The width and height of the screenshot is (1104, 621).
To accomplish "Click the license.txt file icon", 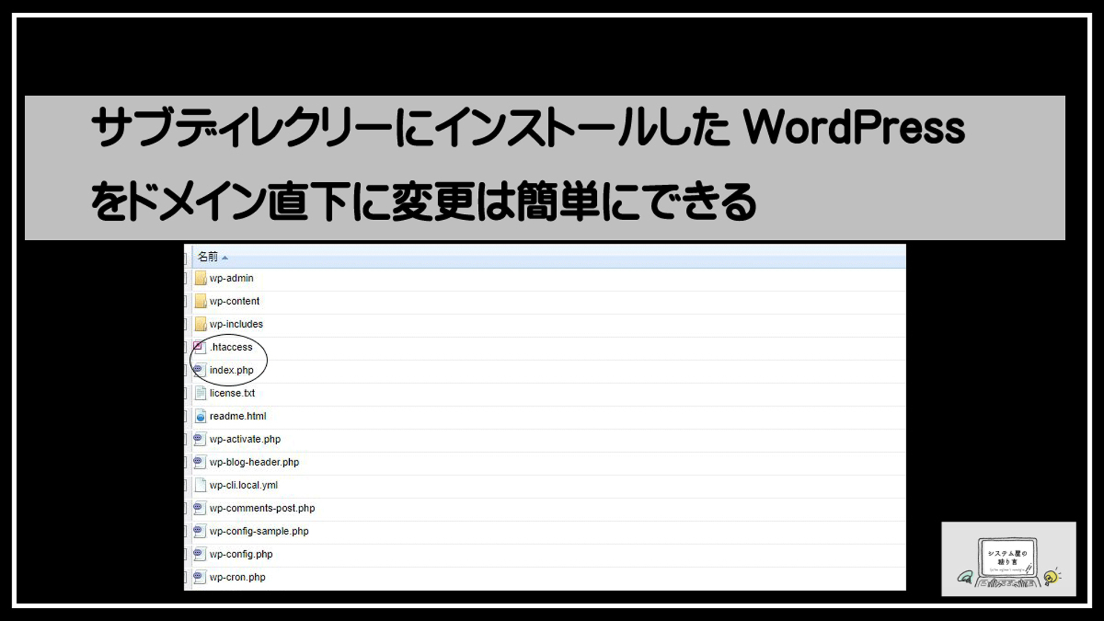I will point(200,393).
